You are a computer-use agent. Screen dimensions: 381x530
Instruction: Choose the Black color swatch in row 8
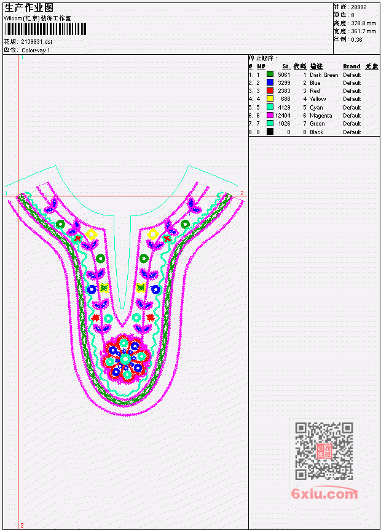pyautogui.click(x=270, y=132)
